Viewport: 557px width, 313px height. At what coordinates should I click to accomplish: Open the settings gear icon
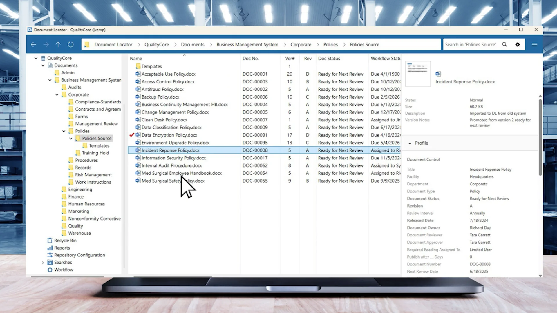(518, 44)
